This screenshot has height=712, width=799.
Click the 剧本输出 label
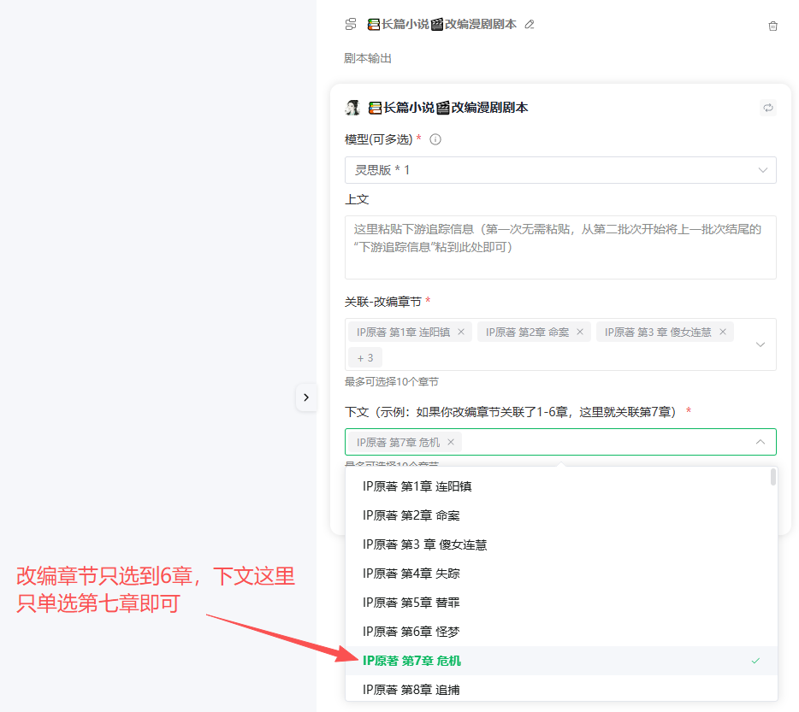367,59
